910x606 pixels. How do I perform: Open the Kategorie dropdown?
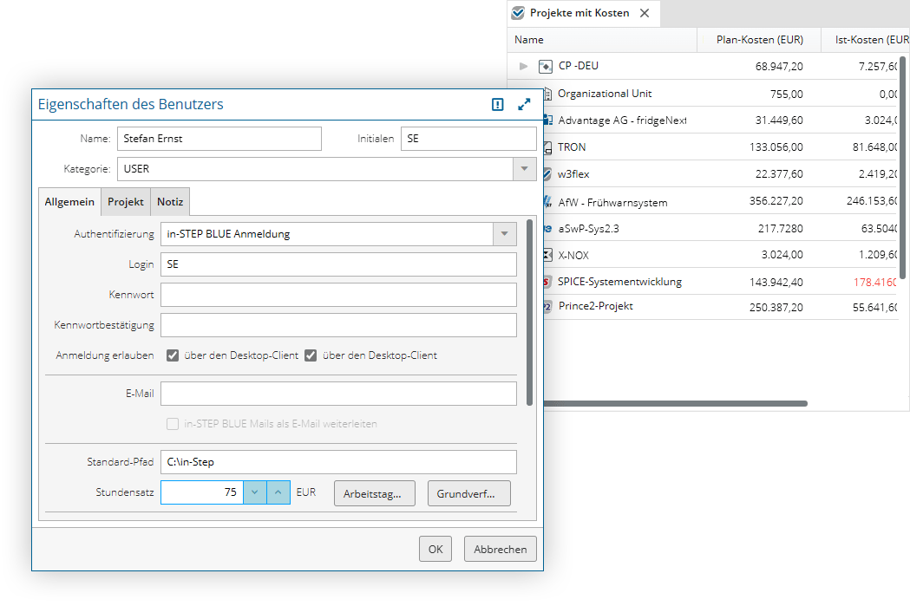pos(524,169)
